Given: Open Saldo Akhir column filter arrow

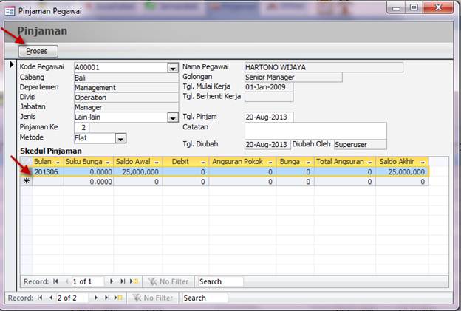Looking at the screenshot, I should (x=423, y=163).
